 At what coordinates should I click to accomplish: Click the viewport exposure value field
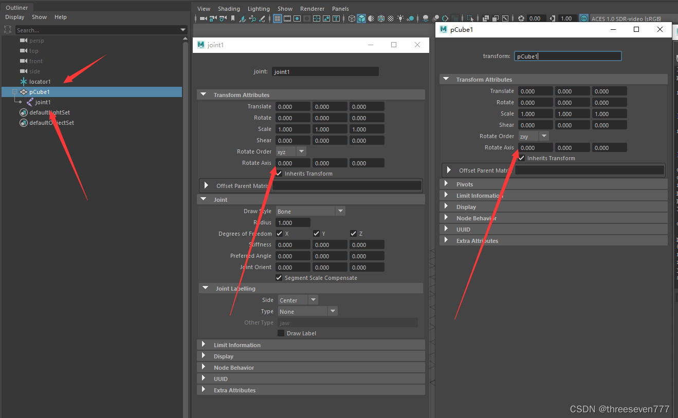[536, 18]
